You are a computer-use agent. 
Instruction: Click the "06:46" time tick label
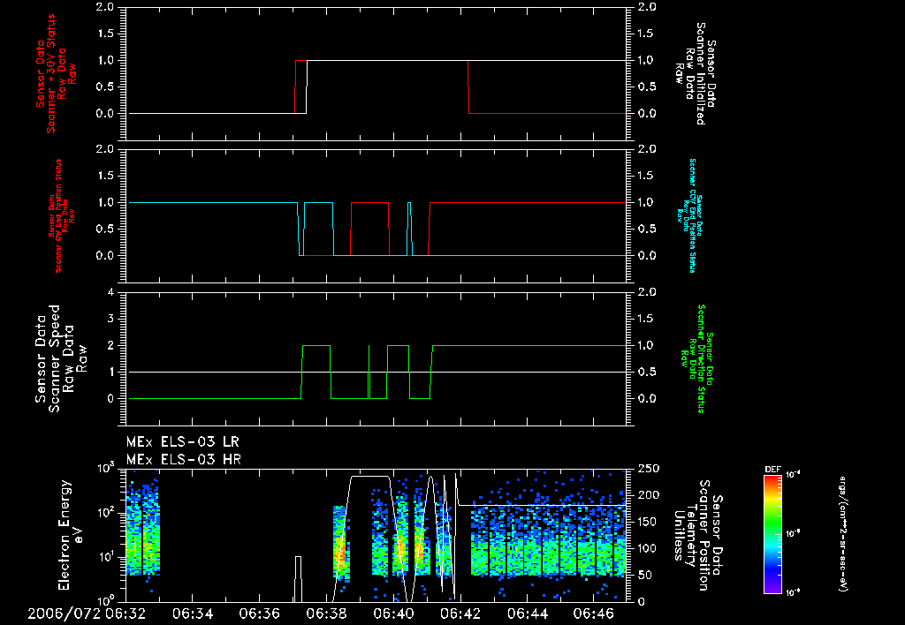tap(594, 614)
